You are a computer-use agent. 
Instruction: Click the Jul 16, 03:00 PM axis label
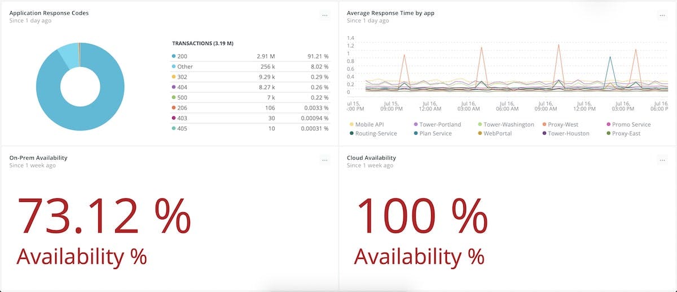(x=623, y=106)
